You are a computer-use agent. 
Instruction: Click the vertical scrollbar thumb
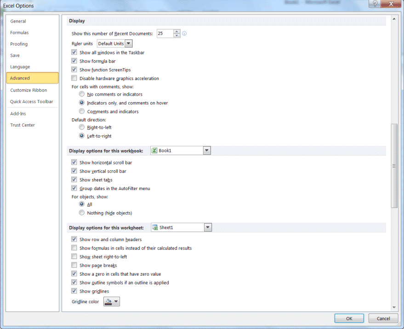pyautogui.click(x=394, y=166)
